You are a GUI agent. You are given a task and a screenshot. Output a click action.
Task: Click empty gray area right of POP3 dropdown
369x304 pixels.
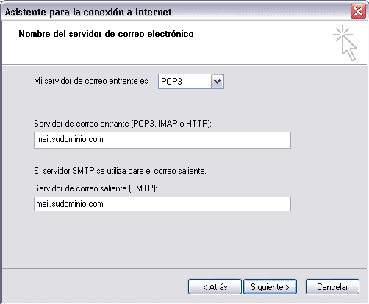[x=294, y=82]
